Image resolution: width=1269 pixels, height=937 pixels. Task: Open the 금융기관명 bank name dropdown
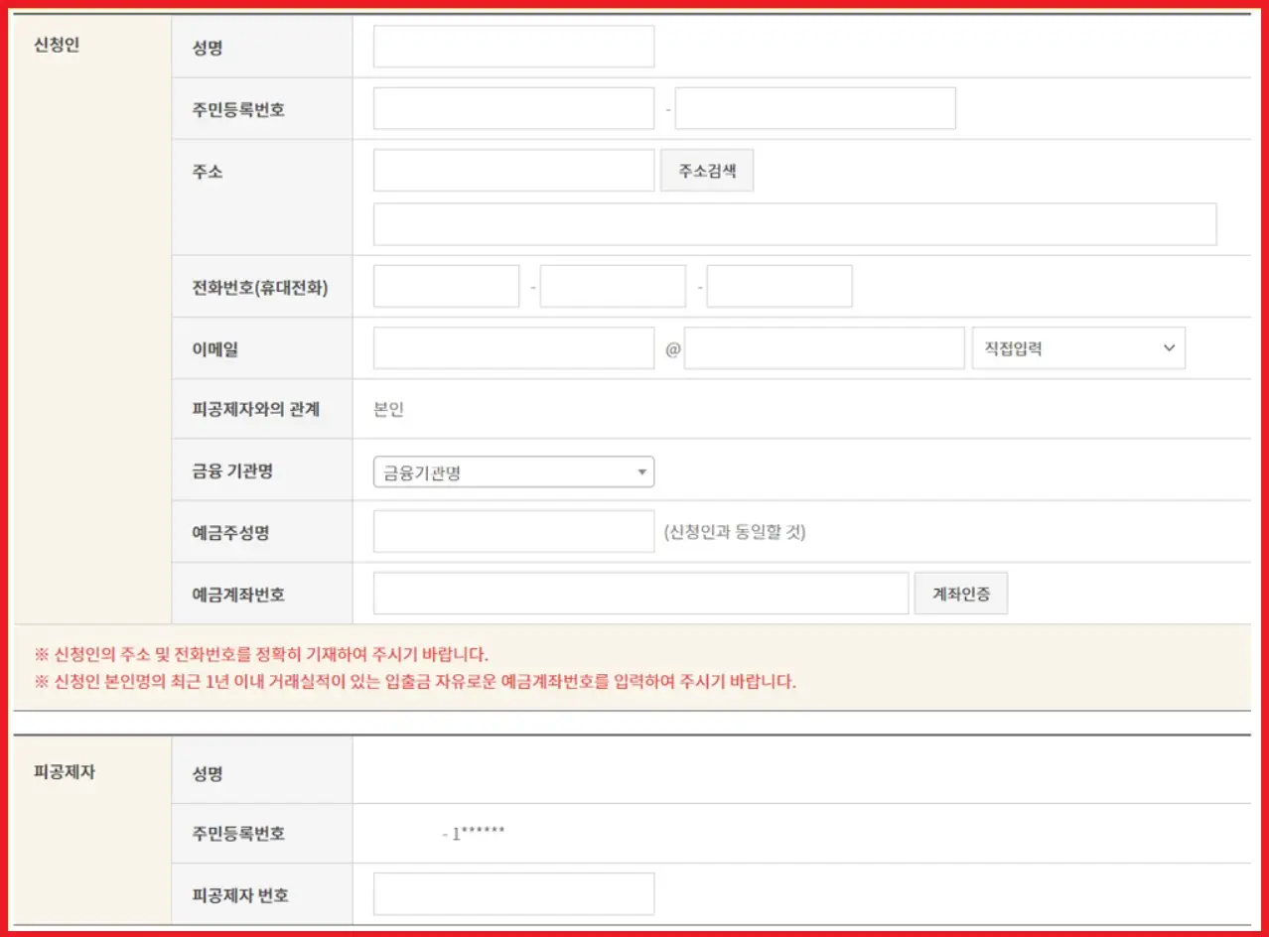click(x=511, y=471)
